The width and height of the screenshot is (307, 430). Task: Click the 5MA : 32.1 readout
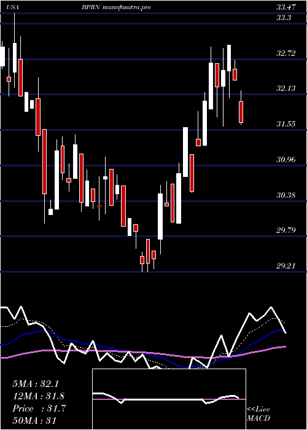click(36, 384)
